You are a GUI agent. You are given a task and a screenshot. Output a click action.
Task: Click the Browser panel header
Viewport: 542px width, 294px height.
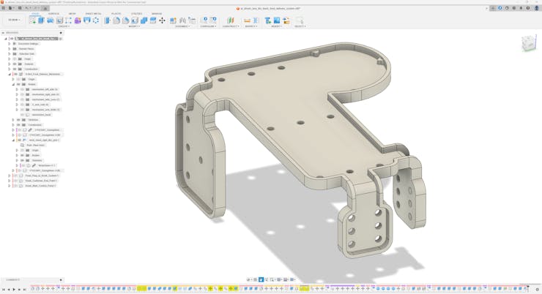point(13,33)
